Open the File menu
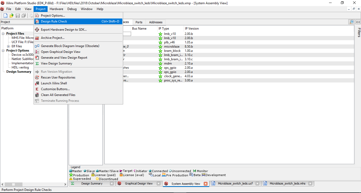 9,9
